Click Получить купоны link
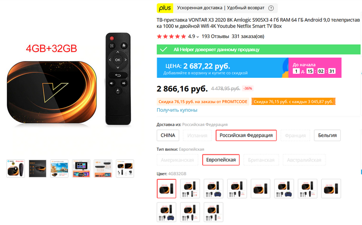Viewport: 362px width, 225px height. coord(177,110)
